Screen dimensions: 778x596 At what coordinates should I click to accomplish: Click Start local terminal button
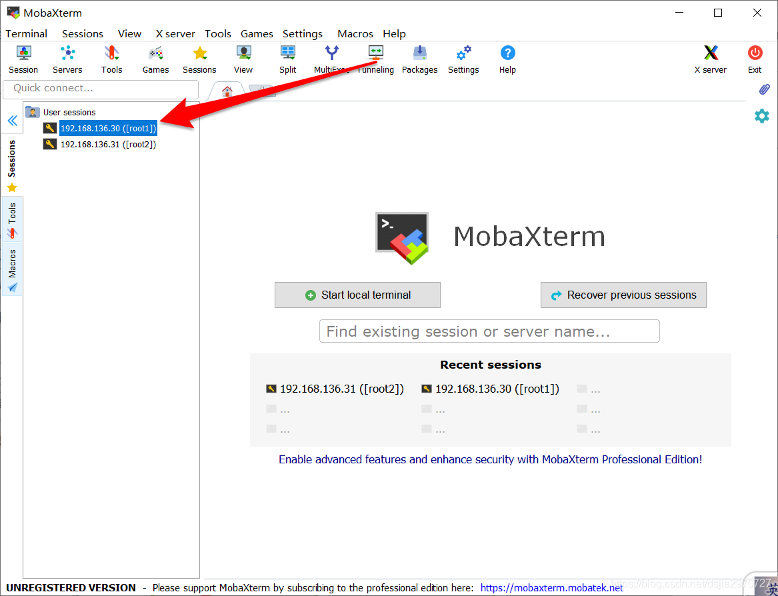pos(357,295)
